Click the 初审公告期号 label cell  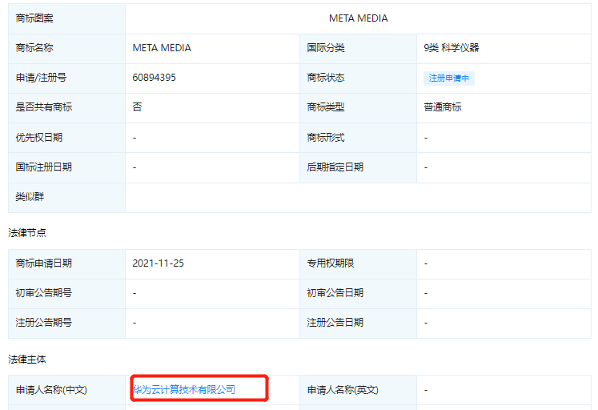(66, 294)
